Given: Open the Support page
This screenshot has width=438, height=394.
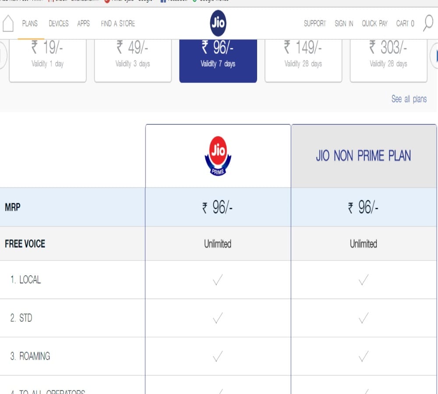Looking at the screenshot, I should [x=315, y=24].
